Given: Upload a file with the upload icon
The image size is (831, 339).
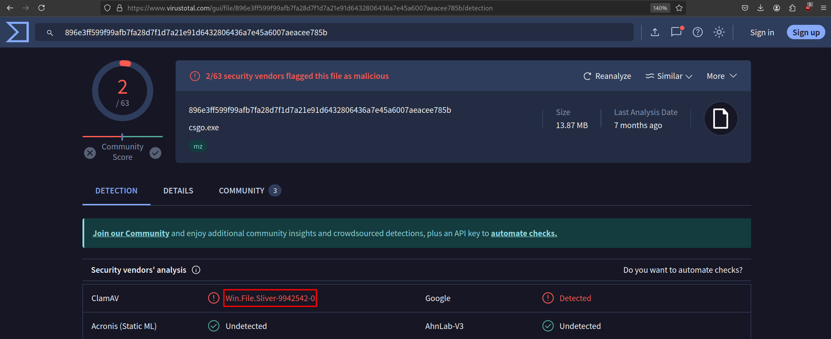Looking at the screenshot, I should [655, 32].
